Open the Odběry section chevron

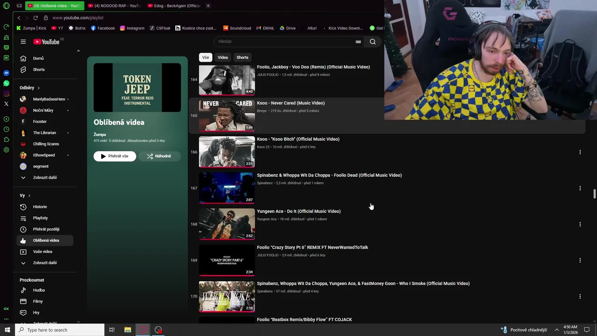39,88
